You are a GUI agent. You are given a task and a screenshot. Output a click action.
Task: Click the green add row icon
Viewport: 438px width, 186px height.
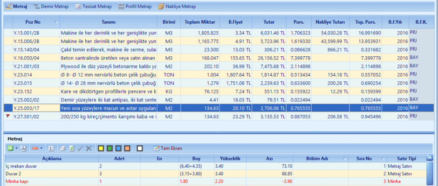[10, 148]
